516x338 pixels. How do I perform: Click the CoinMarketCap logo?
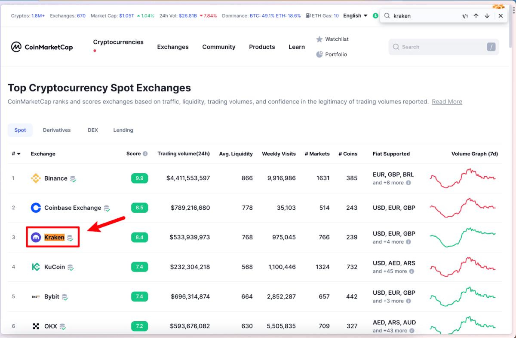click(42, 47)
